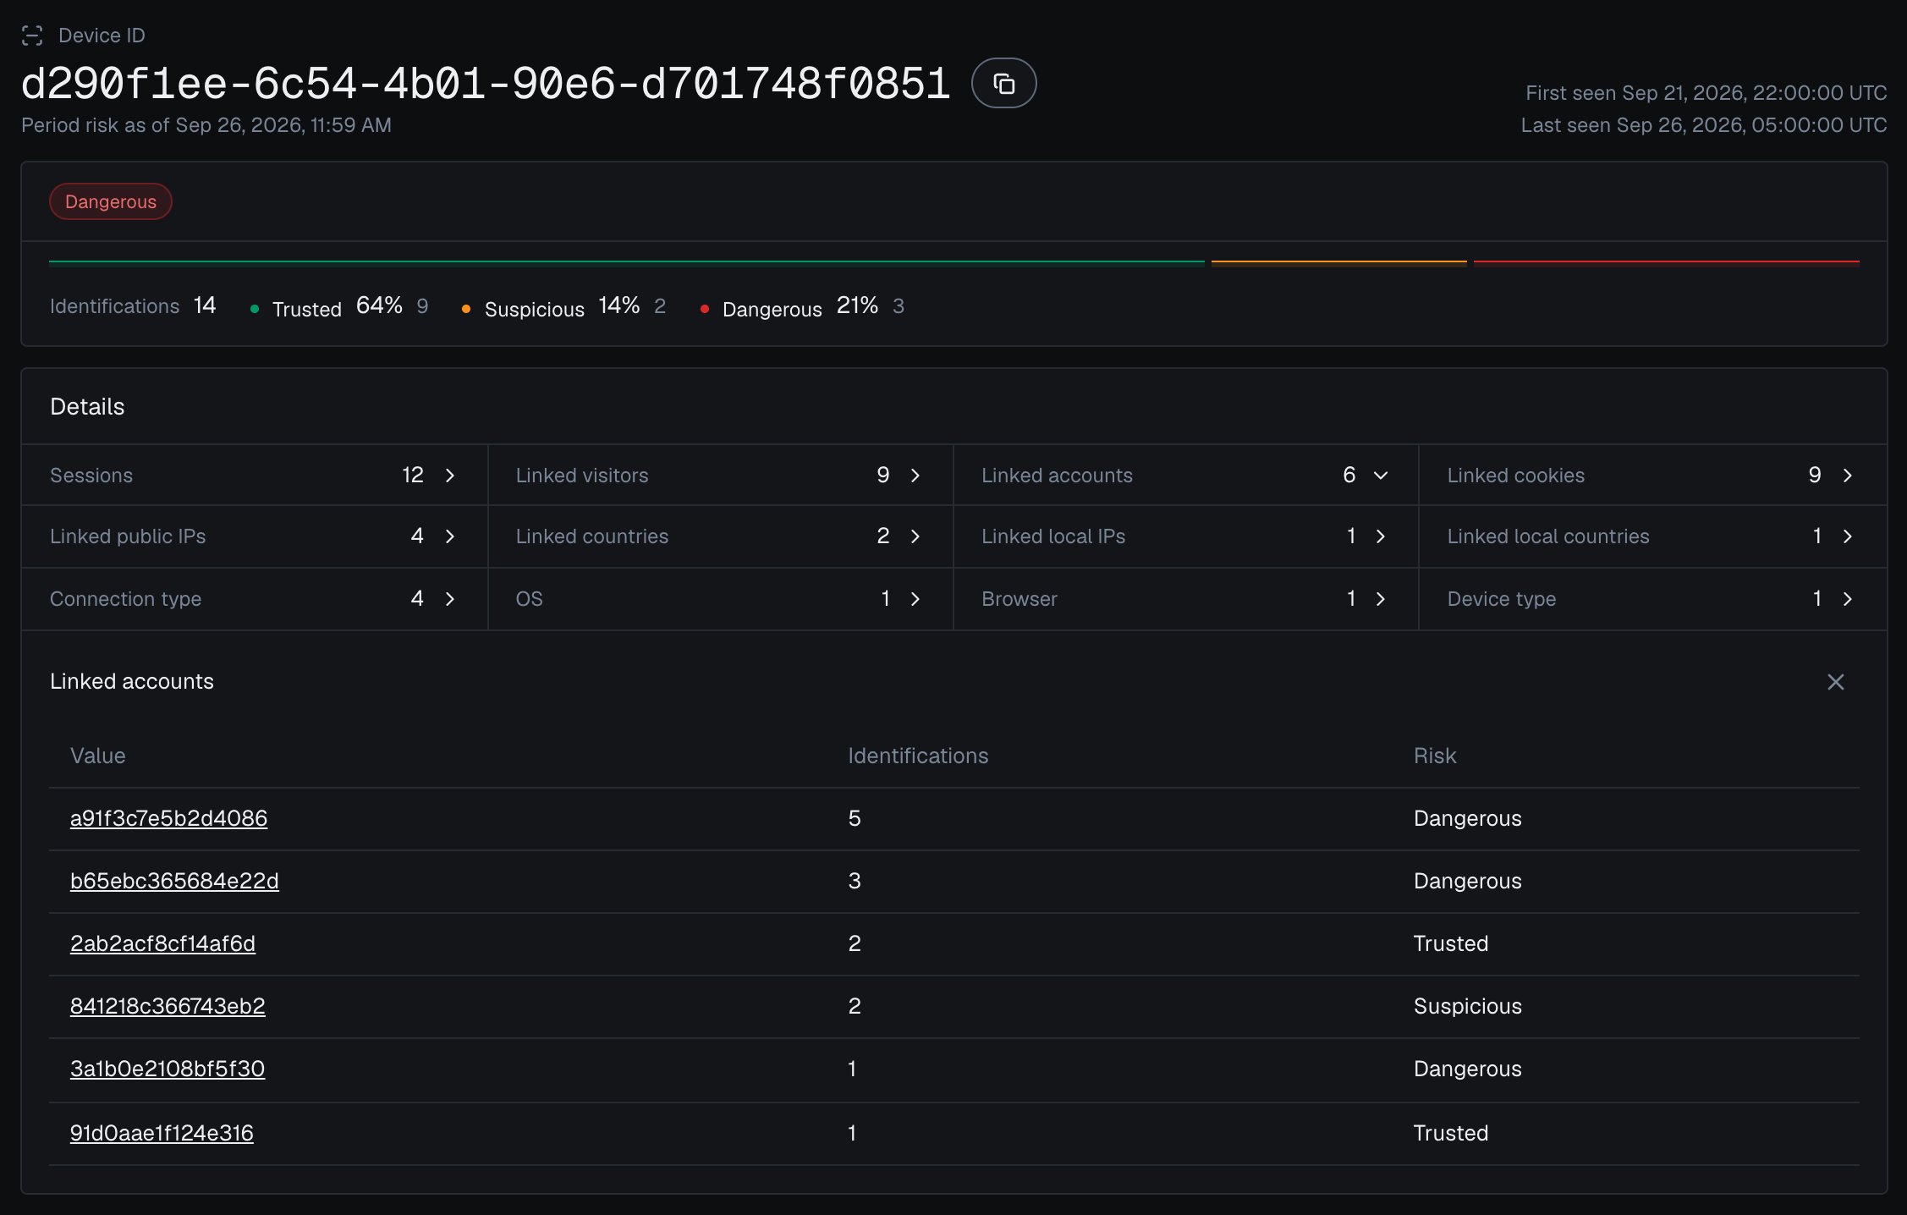Click the Identifications column header
Viewport: 1907px width, 1215px height.
(918, 756)
